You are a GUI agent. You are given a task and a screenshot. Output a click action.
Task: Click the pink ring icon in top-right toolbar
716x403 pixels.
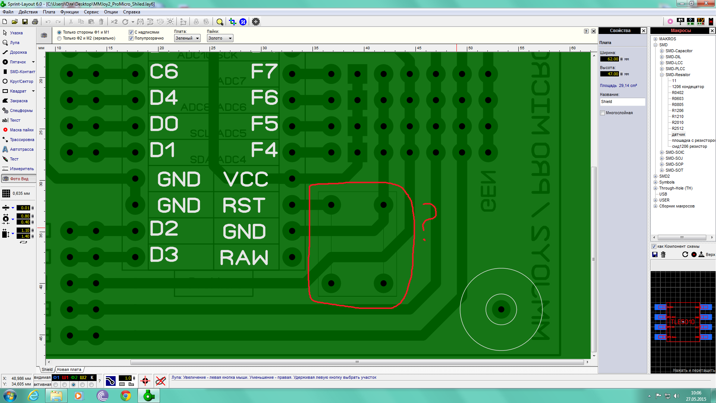point(670,22)
